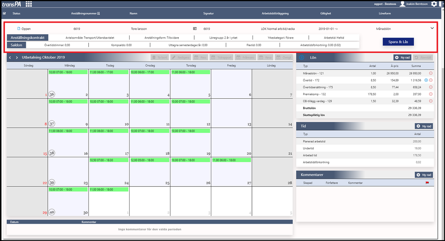The height and width of the screenshot is (241, 445).
Task: Click the Arbetad tid row
Action: (365, 155)
